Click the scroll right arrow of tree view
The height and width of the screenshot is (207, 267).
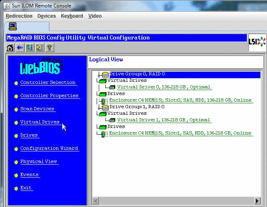(x=257, y=201)
